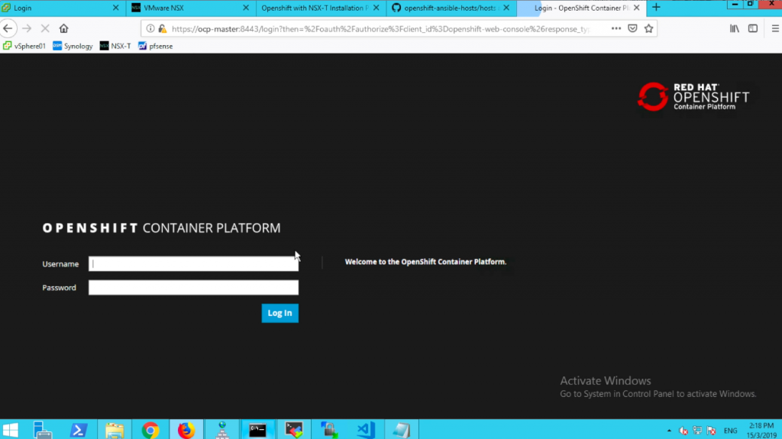Close the VMware NSX tab
This screenshot has height=439, width=782.
click(x=246, y=8)
